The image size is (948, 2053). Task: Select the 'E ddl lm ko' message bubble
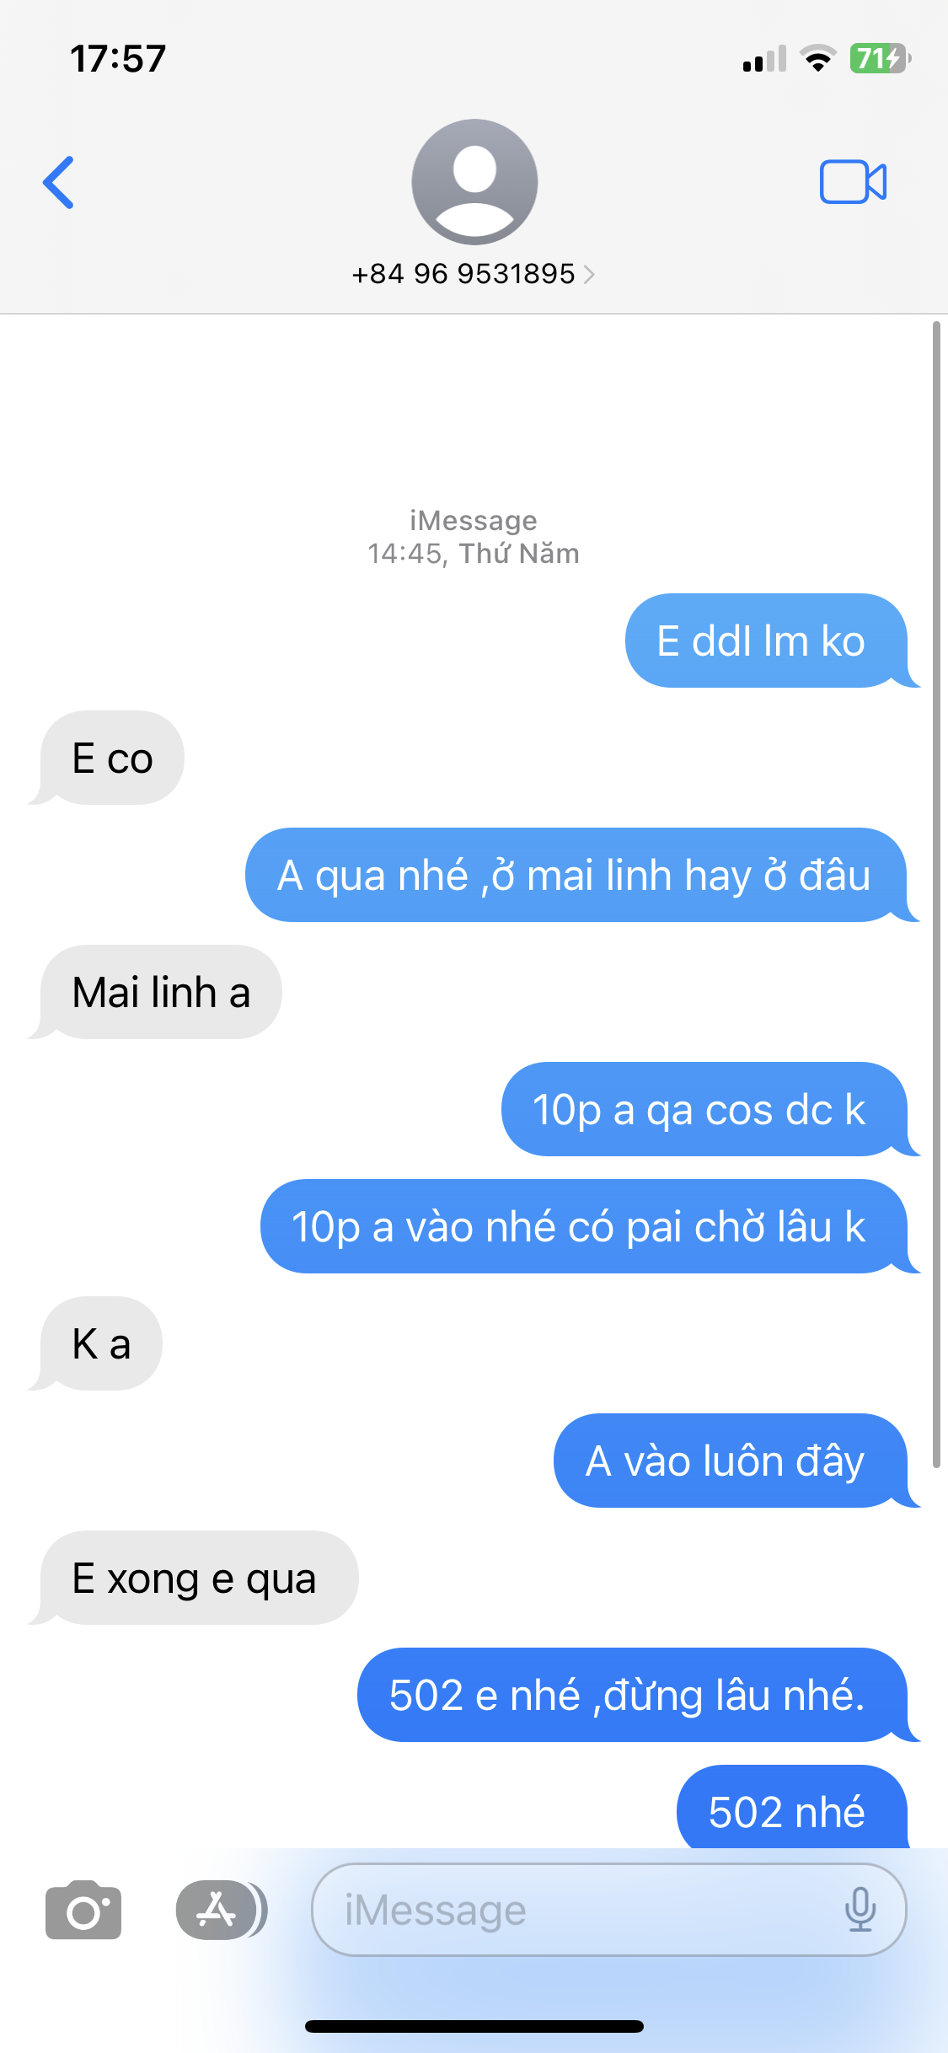point(766,641)
